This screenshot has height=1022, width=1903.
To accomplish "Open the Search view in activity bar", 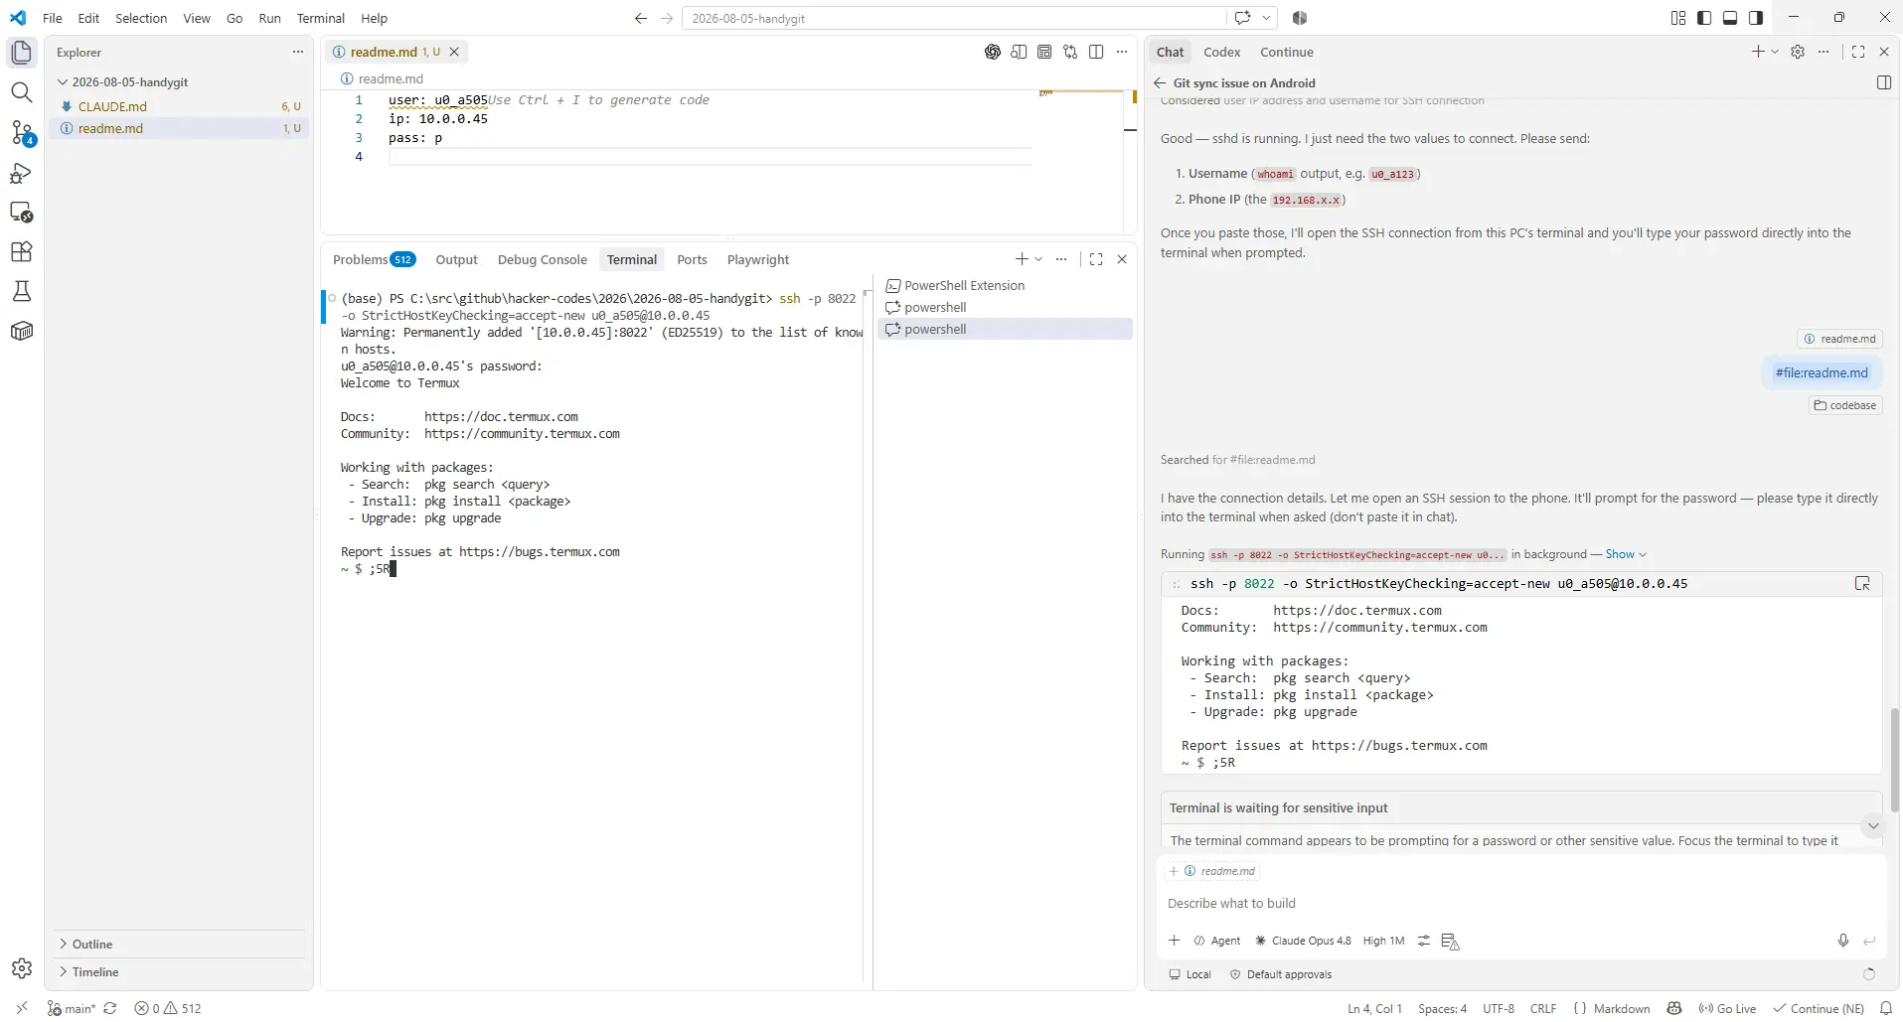I will click(x=22, y=92).
